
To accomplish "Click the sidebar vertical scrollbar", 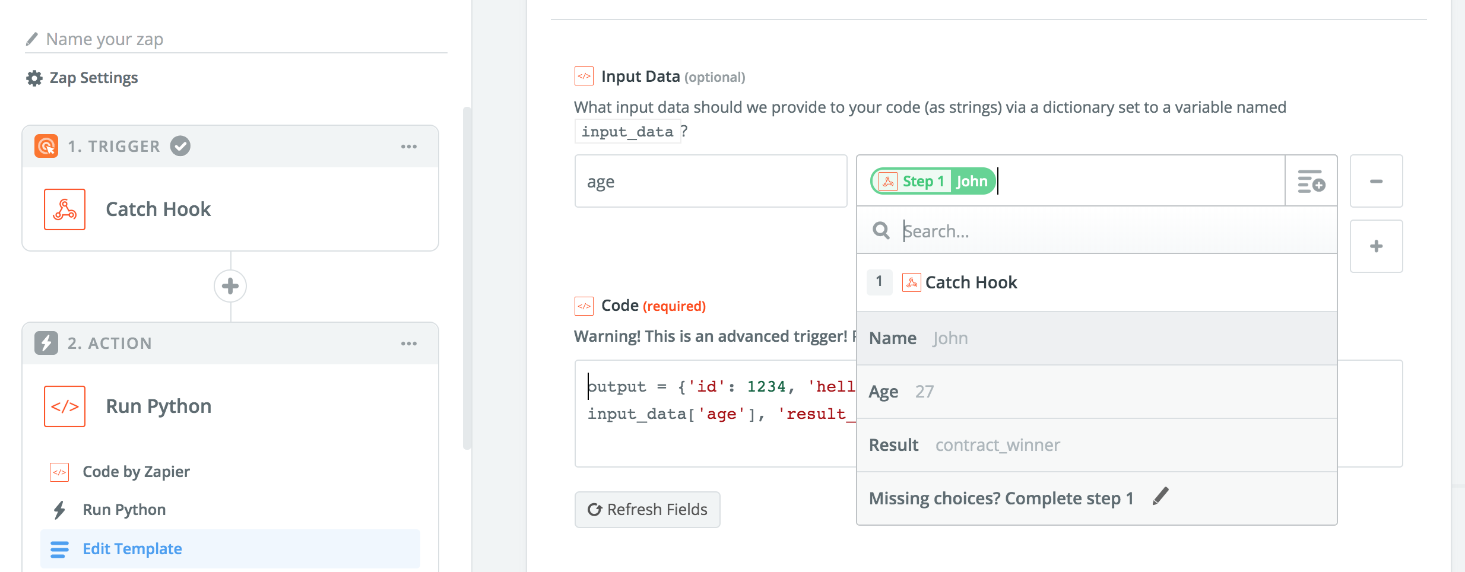I will click(467, 279).
